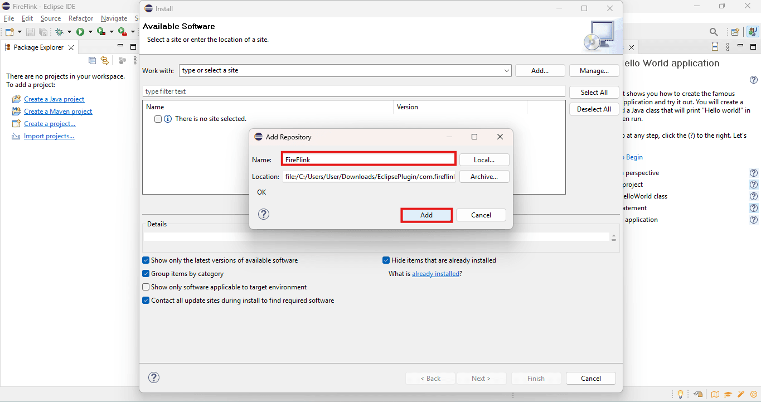Click into the repository Name field
Image resolution: width=761 pixels, height=402 pixels.
coord(369,159)
